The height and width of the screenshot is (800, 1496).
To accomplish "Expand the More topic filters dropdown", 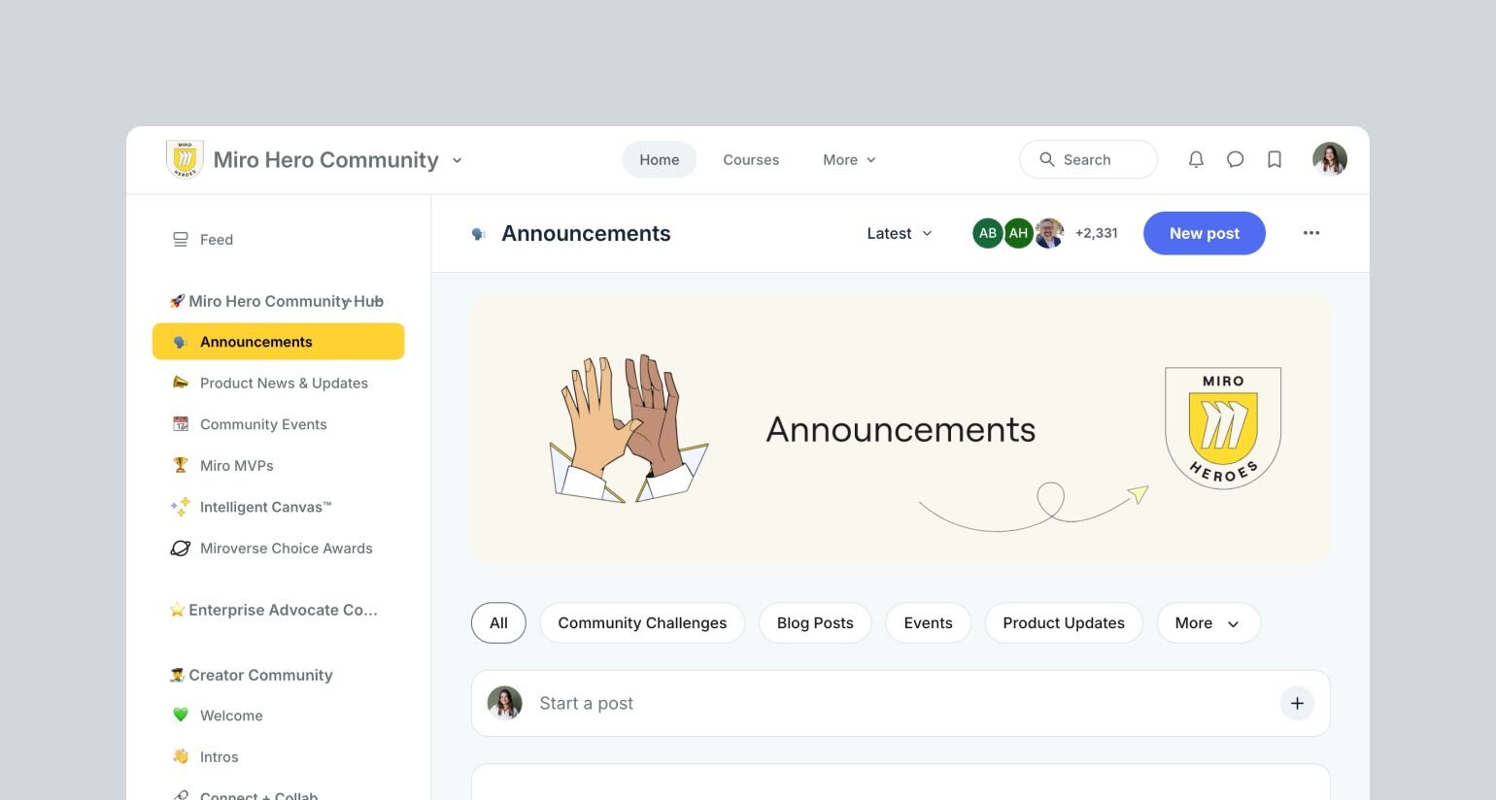I will pos(1208,622).
